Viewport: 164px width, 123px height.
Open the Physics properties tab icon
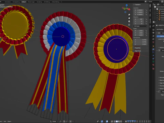click(x=153, y=55)
